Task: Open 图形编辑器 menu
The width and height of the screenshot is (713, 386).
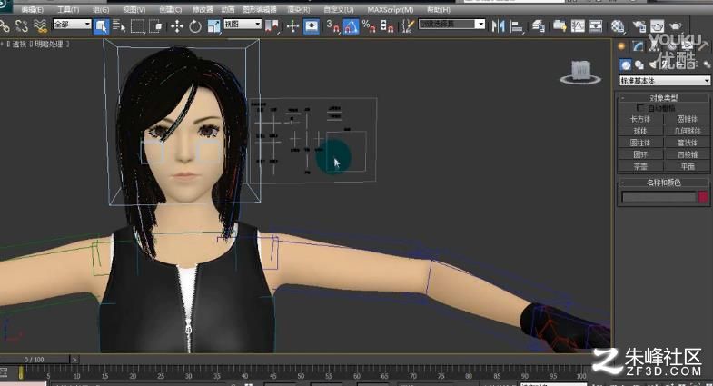Action: point(259,9)
